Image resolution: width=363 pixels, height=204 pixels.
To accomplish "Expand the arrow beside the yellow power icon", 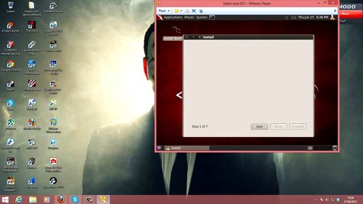I will point(181,11).
